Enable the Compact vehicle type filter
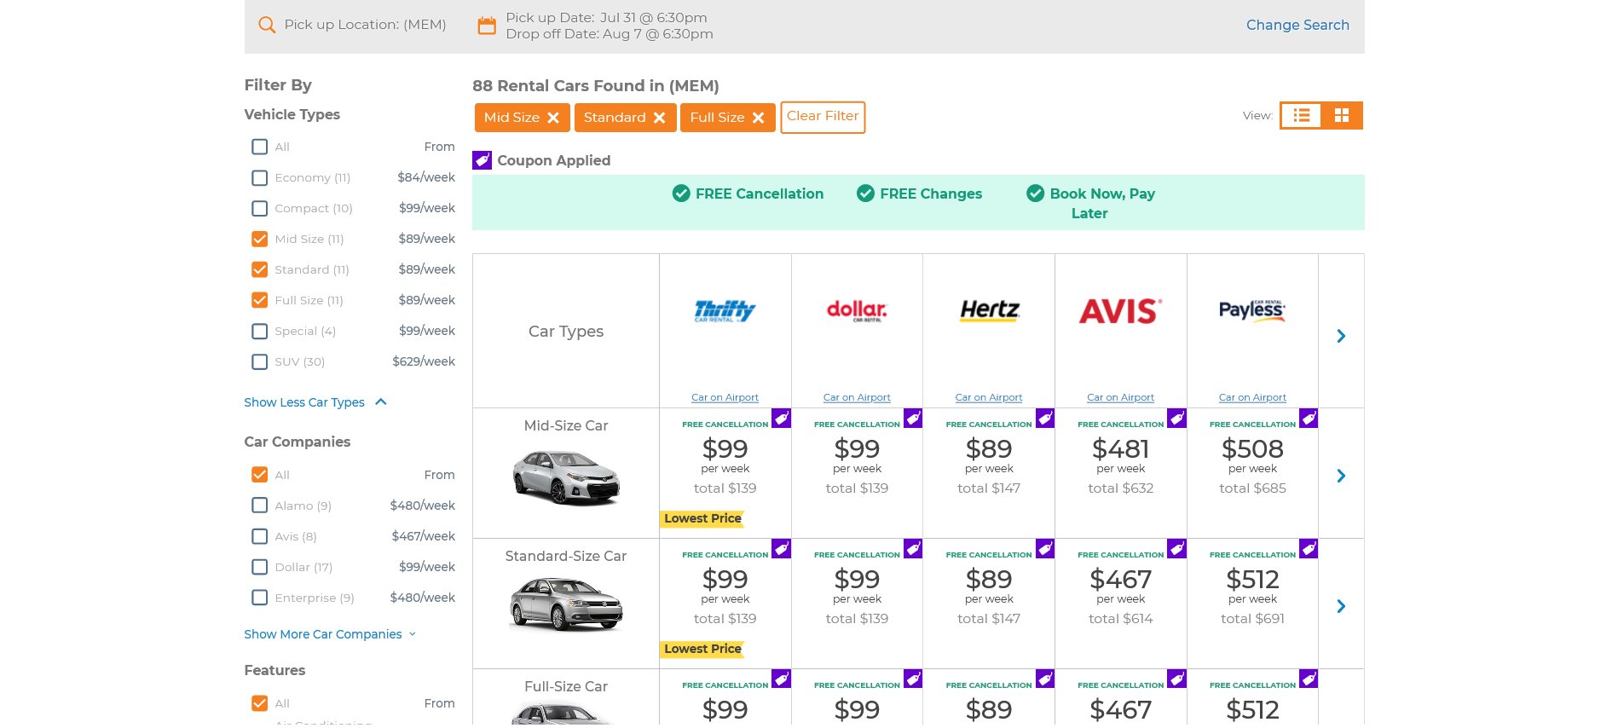This screenshot has width=1618, height=728. pyautogui.click(x=260, y=208)
